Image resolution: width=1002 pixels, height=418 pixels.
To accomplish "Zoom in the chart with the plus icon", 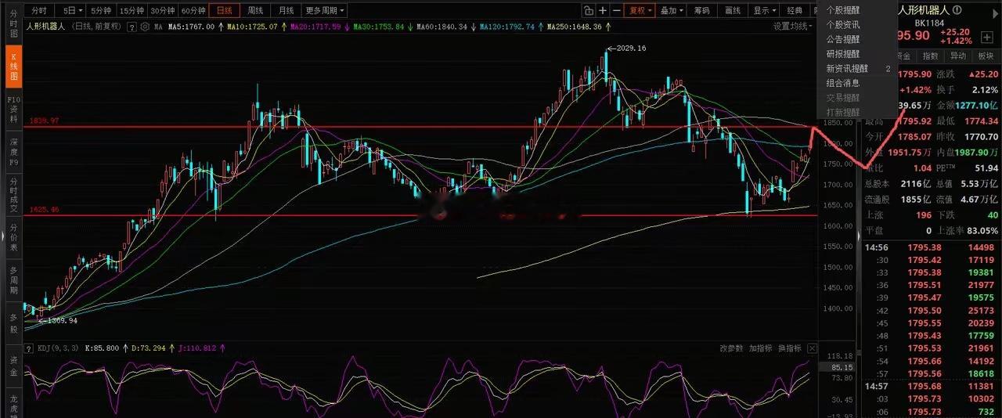I will point(603,10).
